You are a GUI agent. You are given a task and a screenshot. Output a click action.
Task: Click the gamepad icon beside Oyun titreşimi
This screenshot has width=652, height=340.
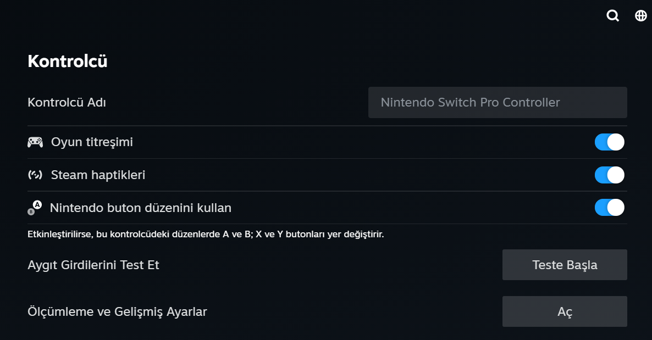coord(35,143)
